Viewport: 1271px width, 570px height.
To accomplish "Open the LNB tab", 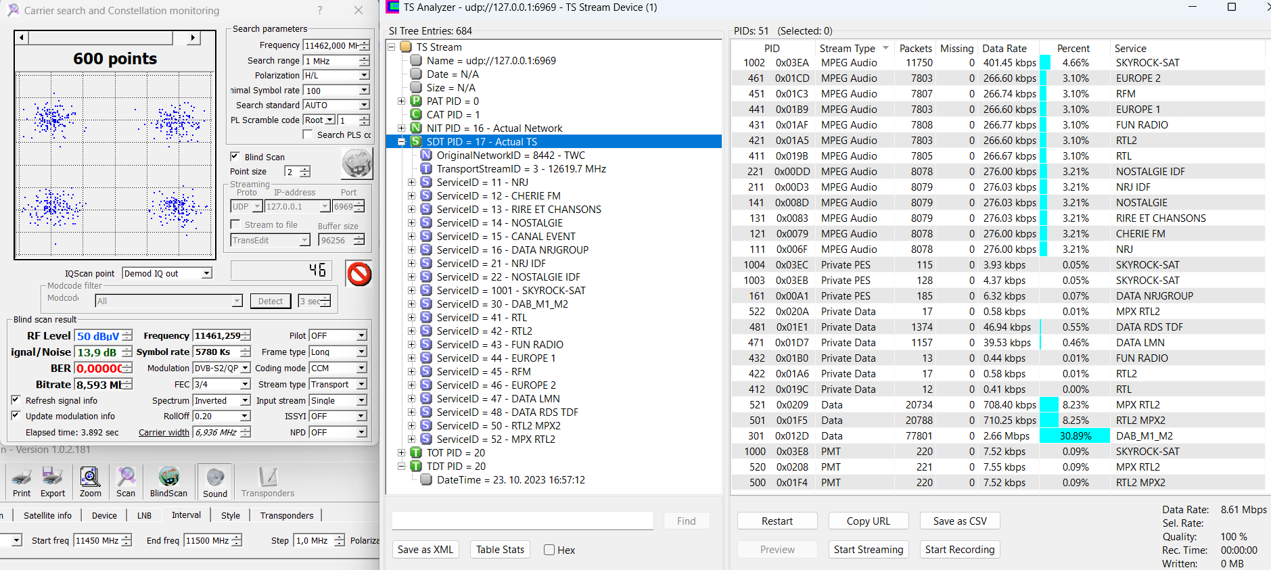I will point(144,515).
